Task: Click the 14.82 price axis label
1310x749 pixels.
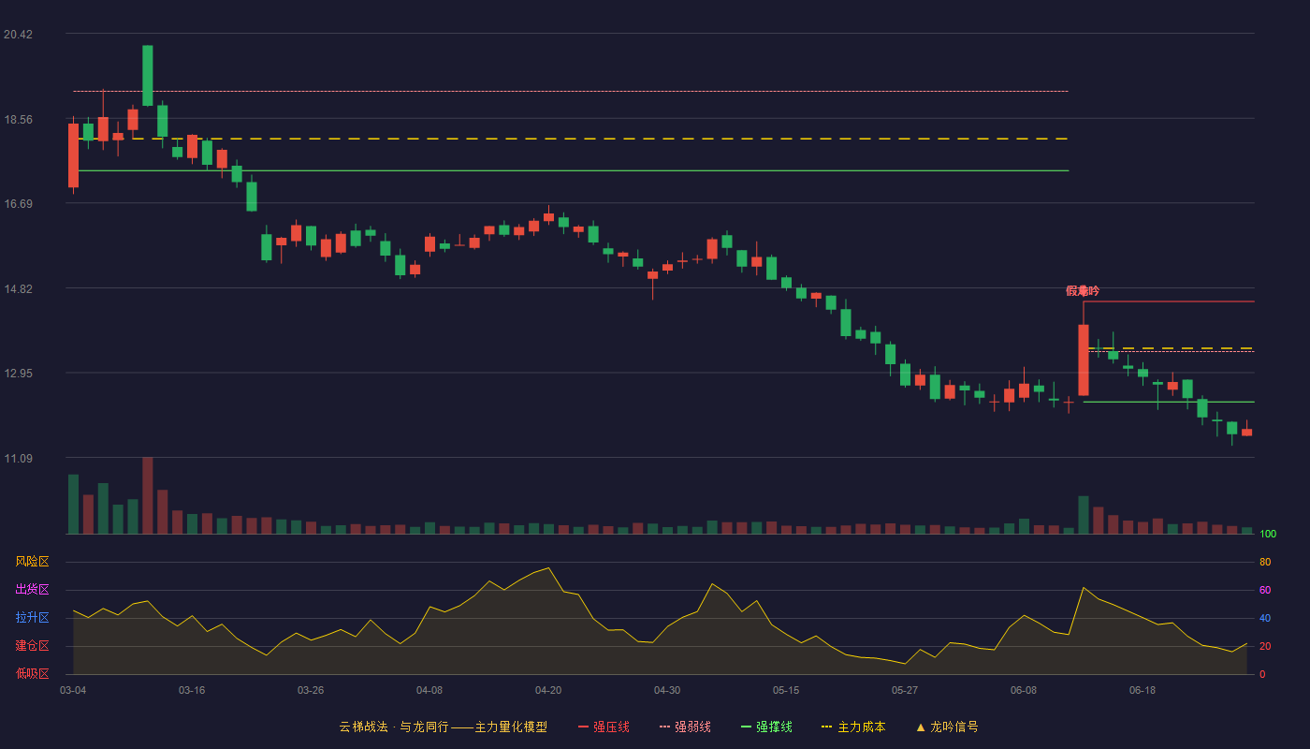Action: (x=18, y=289)
